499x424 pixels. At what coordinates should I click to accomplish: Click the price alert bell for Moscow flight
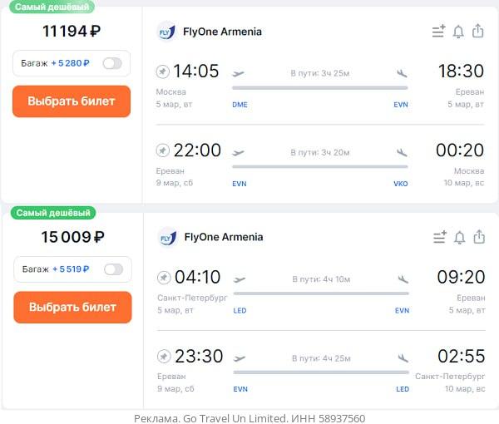[458, 32]
